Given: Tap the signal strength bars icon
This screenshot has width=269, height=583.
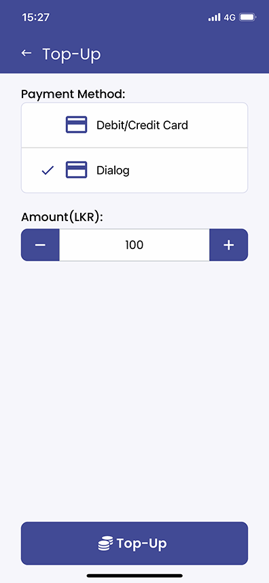Looking at the screenshot, I should pos(214,17).
